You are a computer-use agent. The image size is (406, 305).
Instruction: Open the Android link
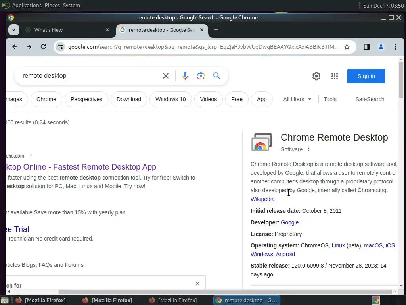pos(285,254)
